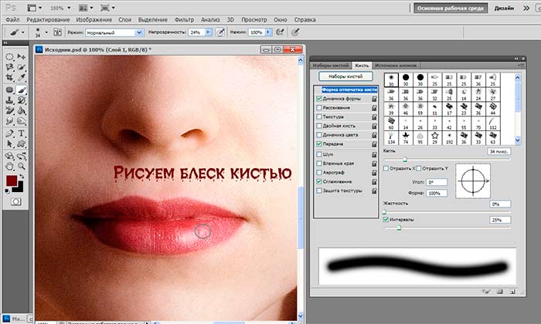Select the Crop tool
Screen dimensions: 541x324
click(9, 77)
